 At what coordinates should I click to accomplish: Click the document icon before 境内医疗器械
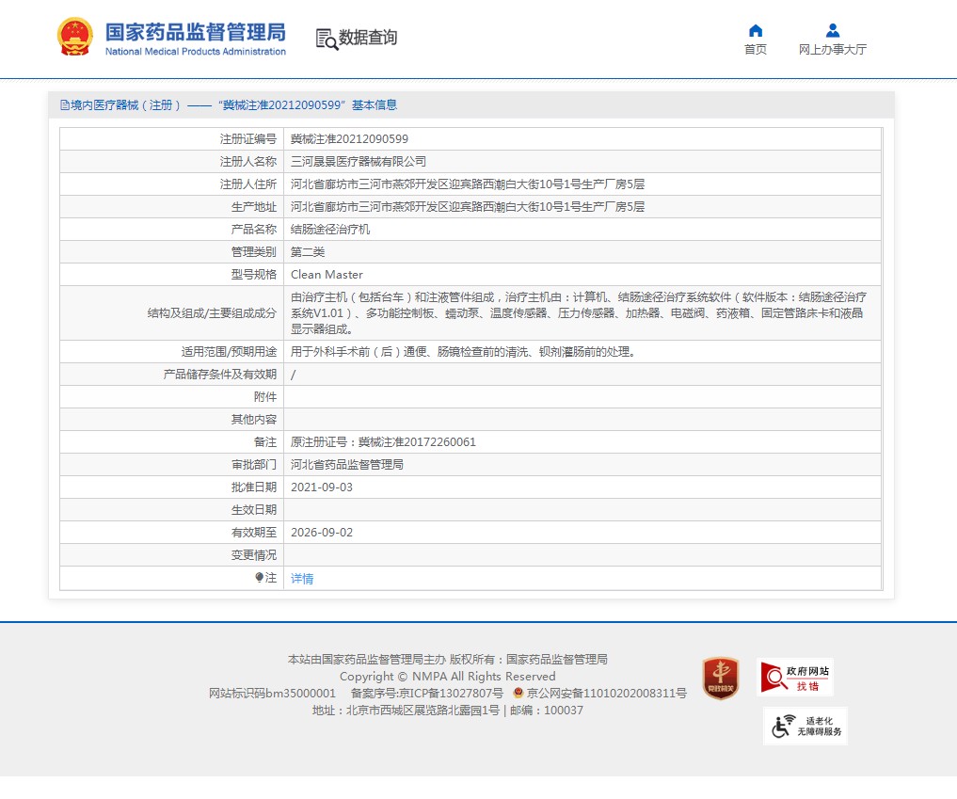click(x=65, y=105)
